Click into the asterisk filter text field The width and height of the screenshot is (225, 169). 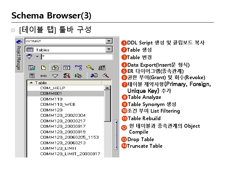(x=77, y=57)
